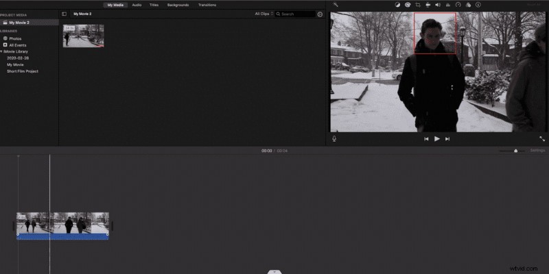Viewport: 549px width, 274px height.
Task: Open noise reduction and equalizer tool
Action: coord(448,5)
